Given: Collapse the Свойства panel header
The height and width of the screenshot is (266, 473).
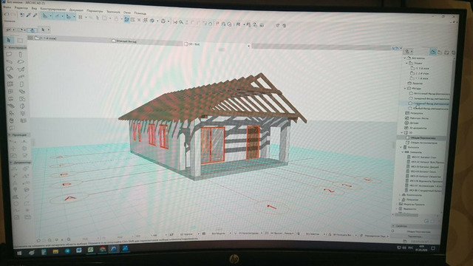Looking at the screenshot, I should point(393,226).
